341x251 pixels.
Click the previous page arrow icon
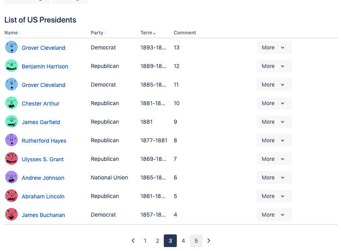pyautogui.click(x=133, y=241)
